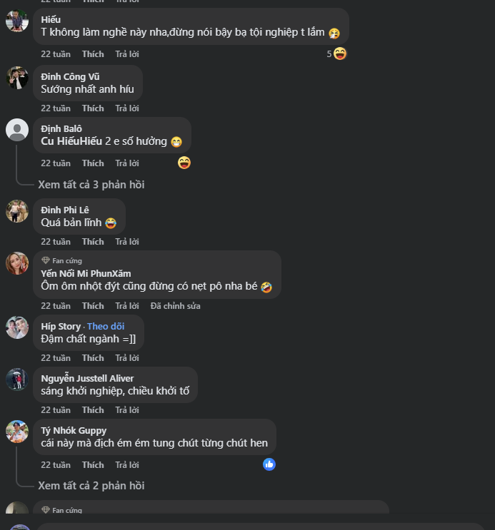Viewport: 495px width, 530px height.
Task: Click Đinh Công Vũ's avatar picture
Action: tap(17, 78)
